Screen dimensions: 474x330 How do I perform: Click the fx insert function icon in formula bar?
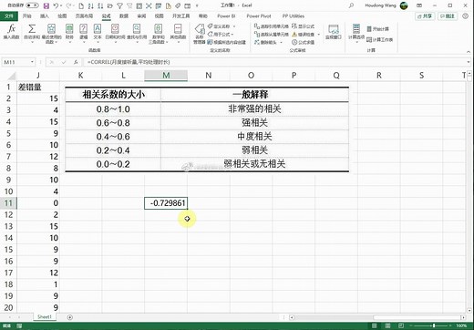point(76,62)
